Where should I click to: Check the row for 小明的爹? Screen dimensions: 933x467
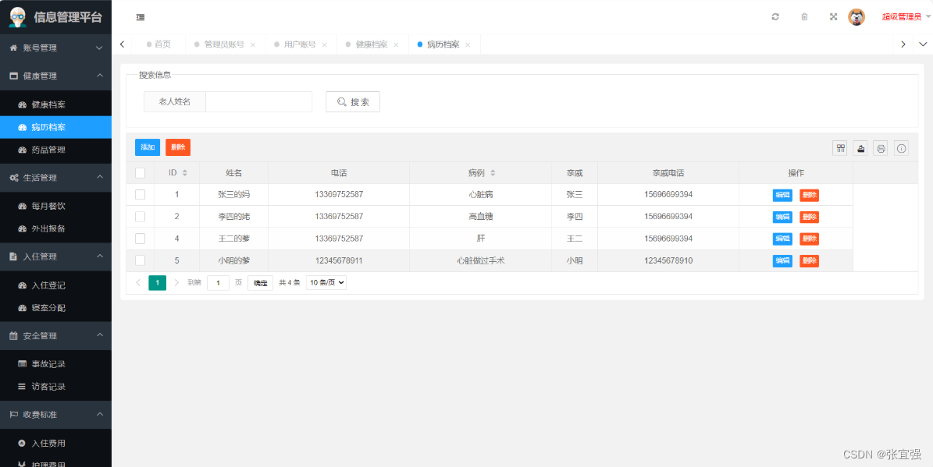coord(141,260)
